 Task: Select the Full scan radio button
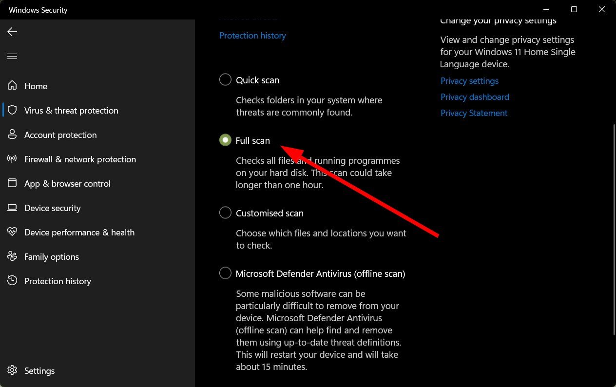point(225,140)
